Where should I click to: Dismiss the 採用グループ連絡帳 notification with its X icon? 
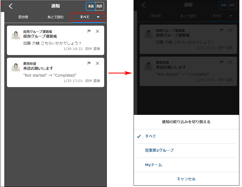coord(97,31)
